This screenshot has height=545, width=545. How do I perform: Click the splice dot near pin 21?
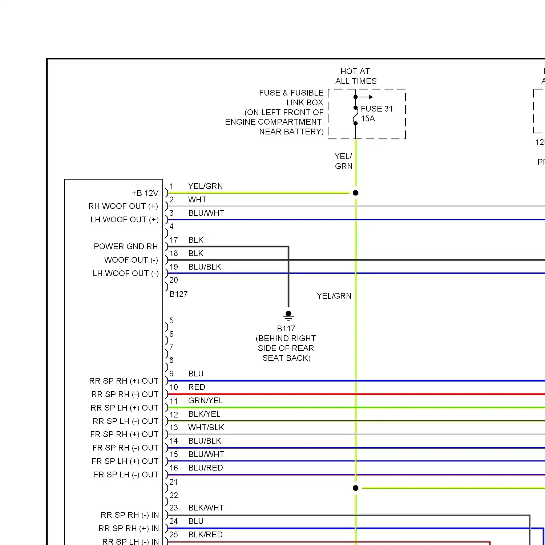click(356, 488)
